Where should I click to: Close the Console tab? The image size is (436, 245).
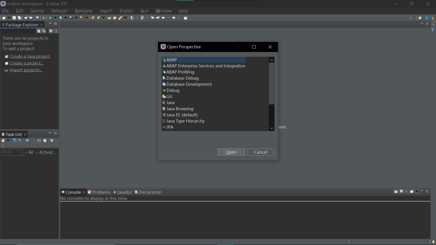[84, 192]
